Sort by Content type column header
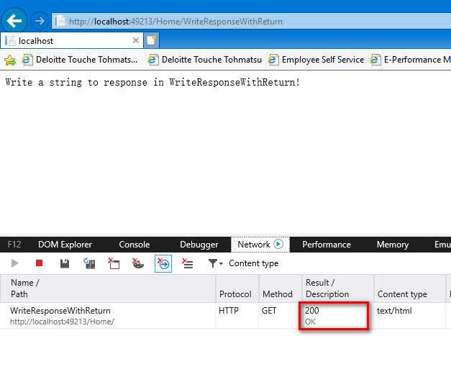The image size is (451, 382). pyautogui.click(x=410, y=288)
